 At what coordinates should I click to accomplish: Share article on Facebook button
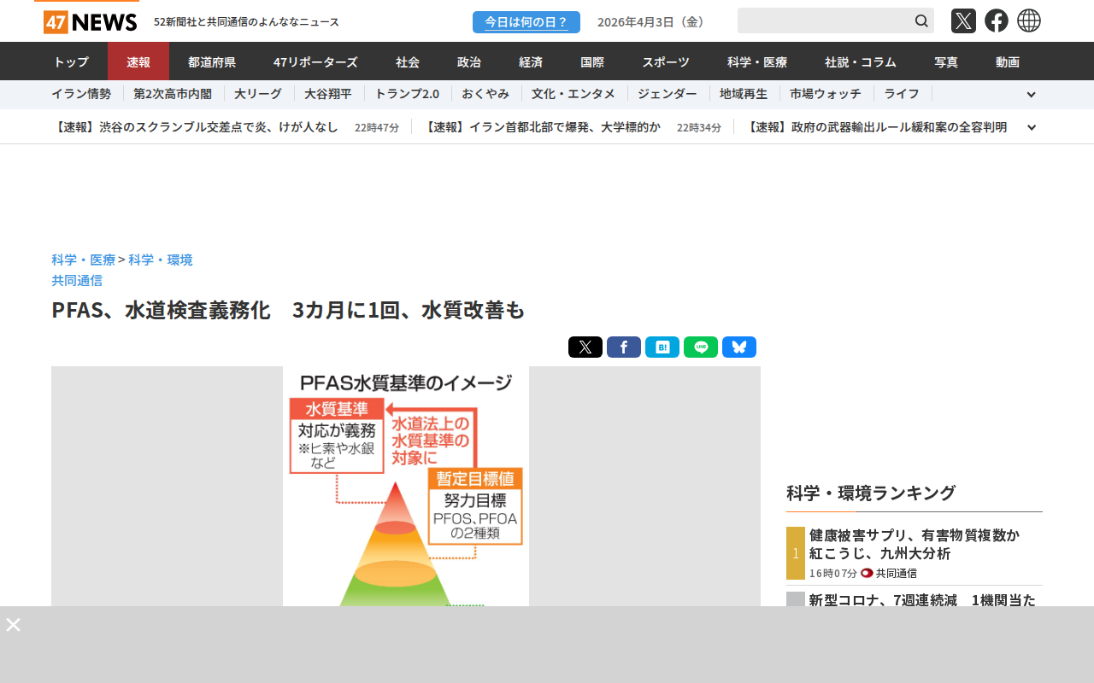[x=623, y=347]
